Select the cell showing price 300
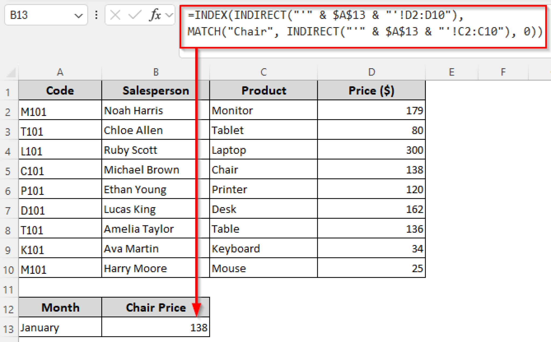 [x=371, y=150]
